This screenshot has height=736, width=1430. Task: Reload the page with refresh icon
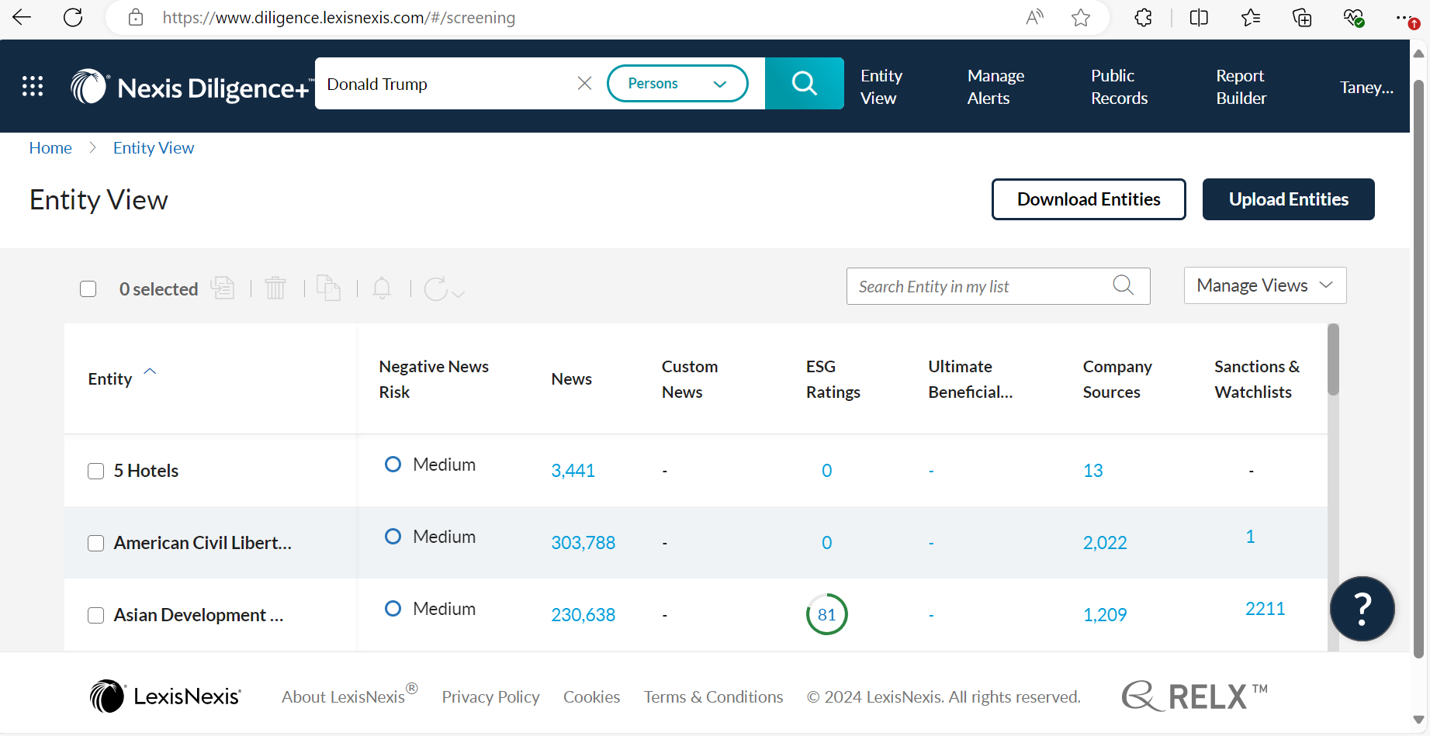click(x=73, y=17)
